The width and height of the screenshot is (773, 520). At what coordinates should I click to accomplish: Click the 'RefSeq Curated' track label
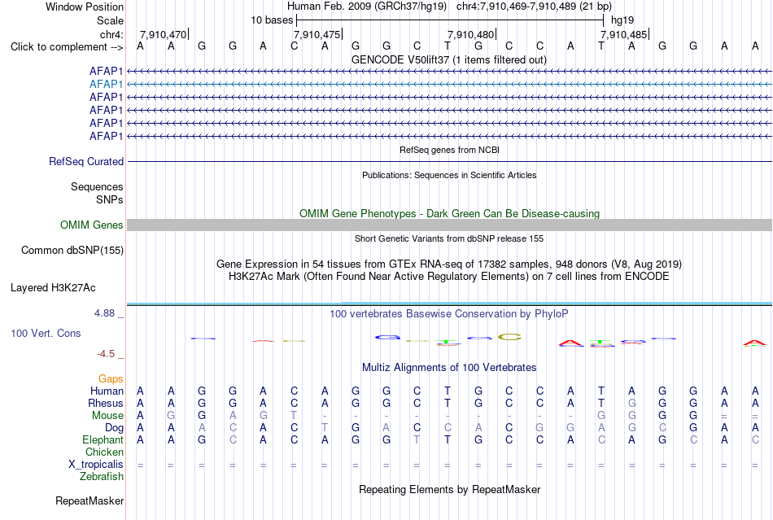pos(86,162)
